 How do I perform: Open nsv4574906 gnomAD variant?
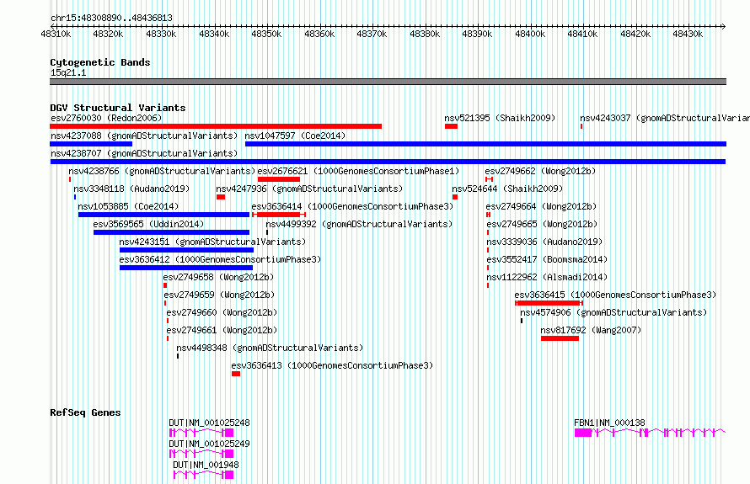[x=613, y=312]
